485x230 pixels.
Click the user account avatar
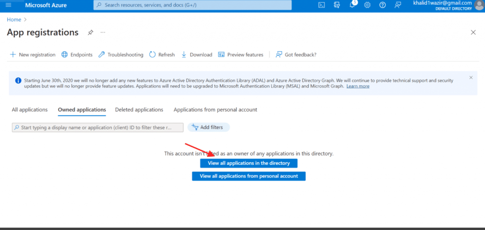point(480,5)
